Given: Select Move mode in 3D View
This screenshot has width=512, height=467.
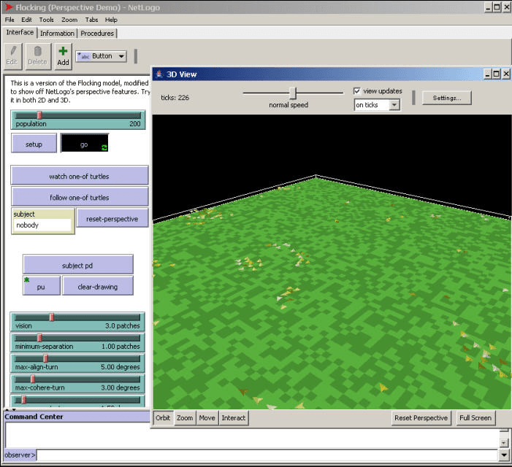Looking at the screenshot, I should point(207,418).
